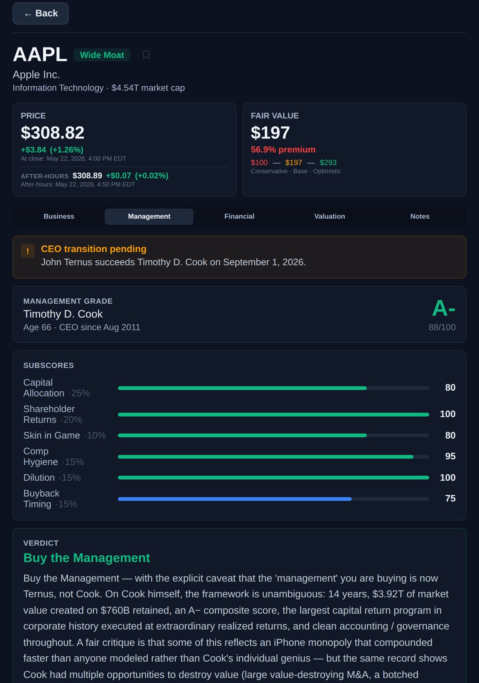
Task: Click the $308.82 price value
Action: (53, 133)
